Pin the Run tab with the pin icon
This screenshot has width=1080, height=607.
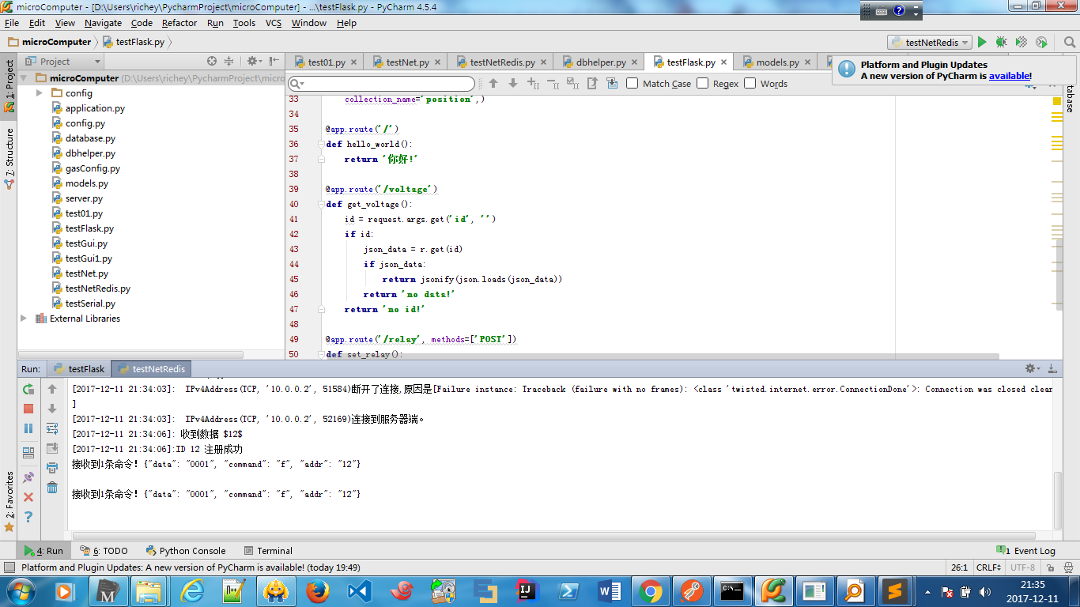(28, 477)
